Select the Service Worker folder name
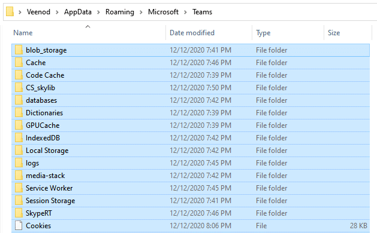This screenshot has height=233, width=377. (x=49, y=188)
